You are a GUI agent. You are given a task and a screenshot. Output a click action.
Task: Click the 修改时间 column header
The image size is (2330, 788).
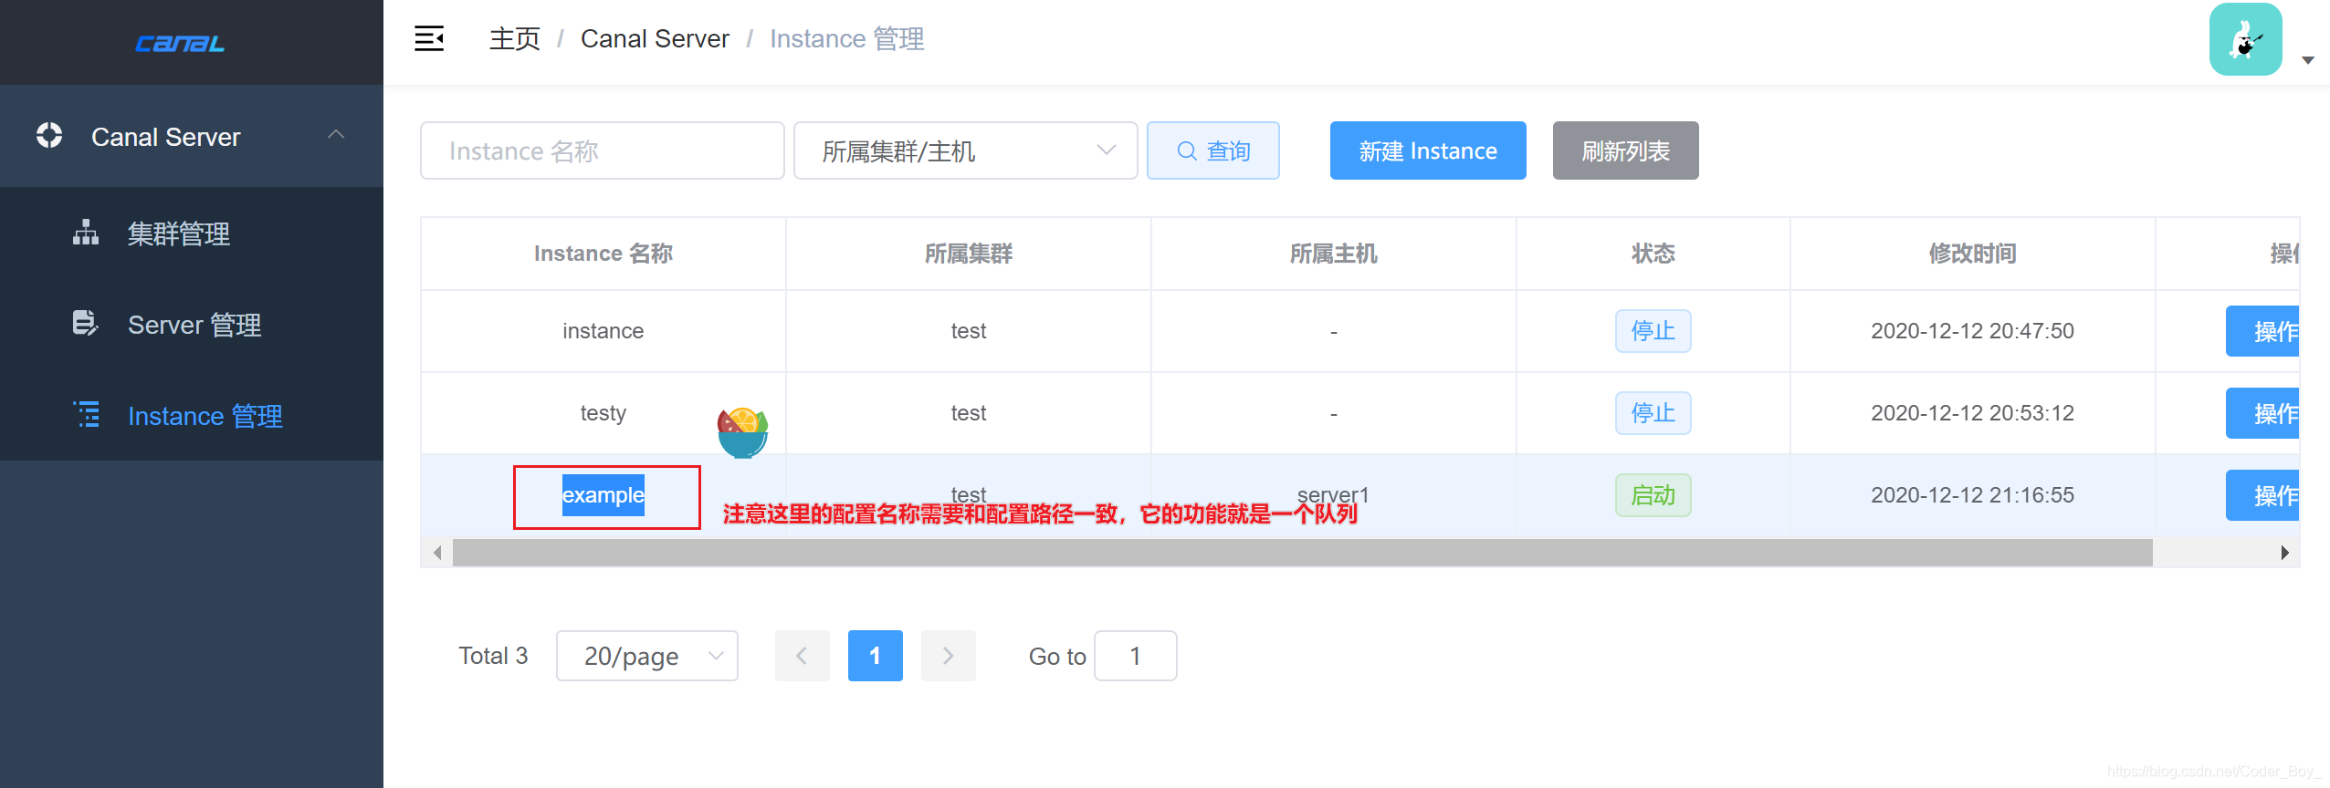pyautogui.click(x=1972, y=254)
